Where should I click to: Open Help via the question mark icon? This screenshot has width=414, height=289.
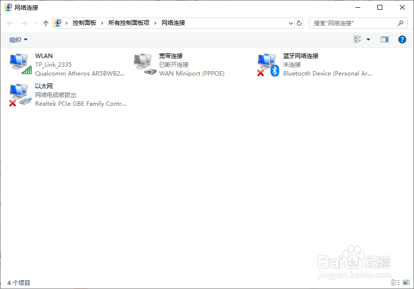402,39
